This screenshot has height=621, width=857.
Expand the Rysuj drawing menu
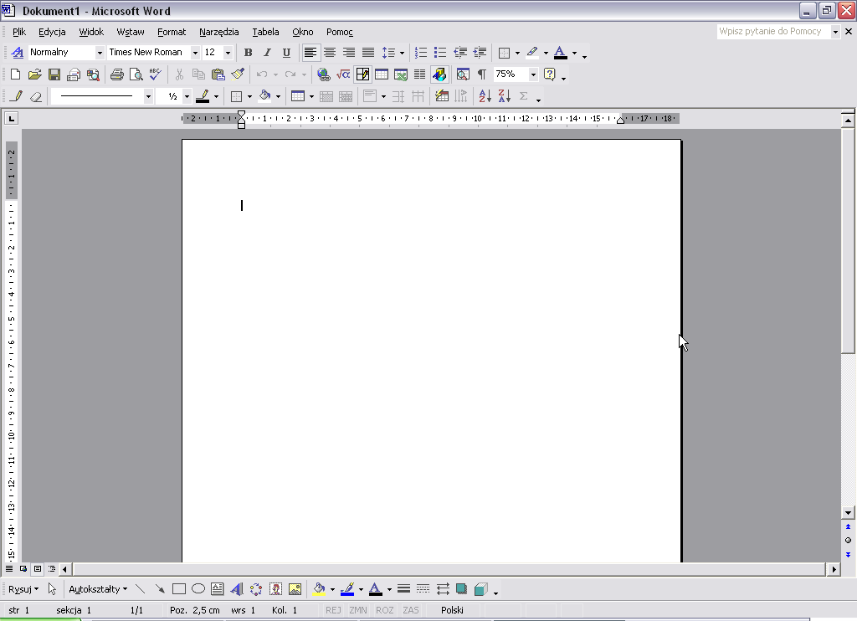click(23, 589)
